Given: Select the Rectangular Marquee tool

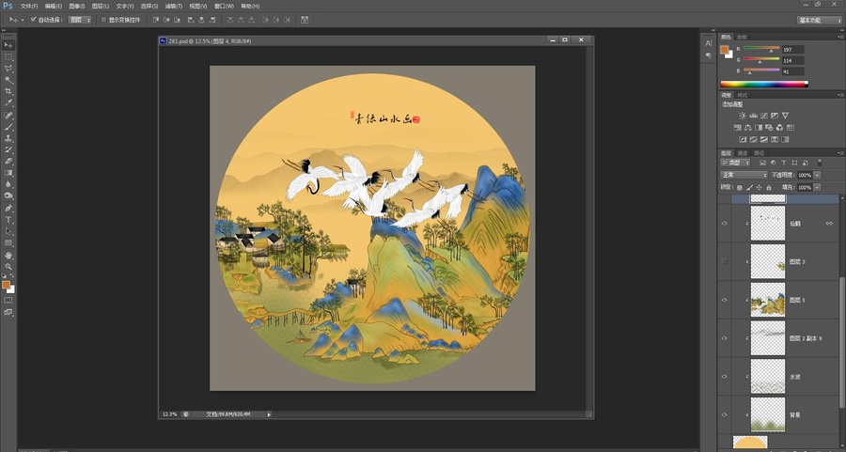Looking at the screenshot, I should pos(8,56).
